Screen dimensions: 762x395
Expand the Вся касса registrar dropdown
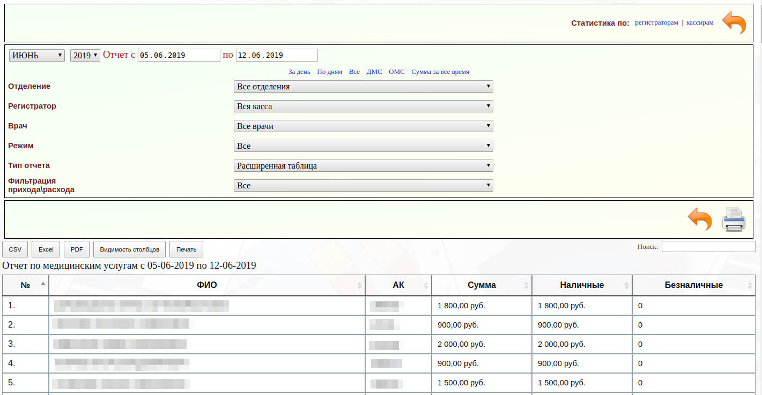coord(363,107)
